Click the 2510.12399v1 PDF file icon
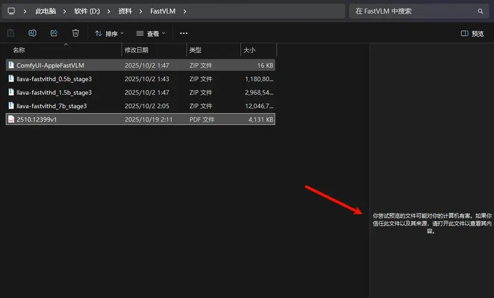 click(x=11, y=119)
